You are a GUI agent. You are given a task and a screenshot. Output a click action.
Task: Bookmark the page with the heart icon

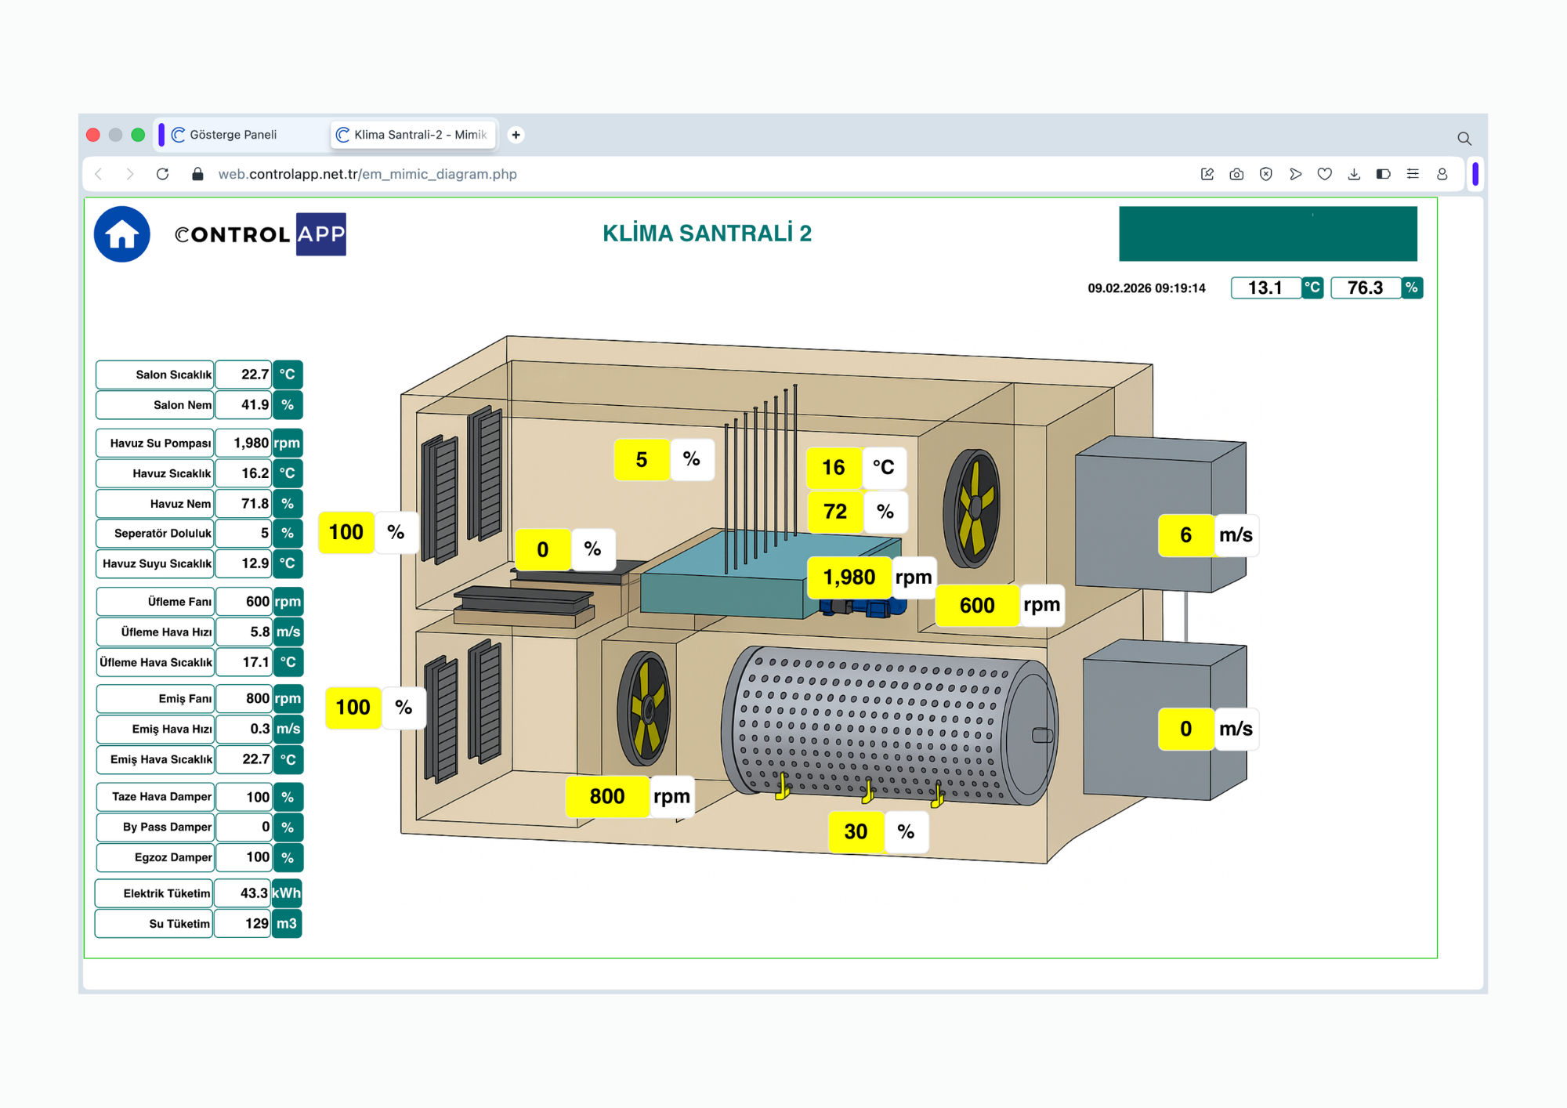tap(1325, 174)
